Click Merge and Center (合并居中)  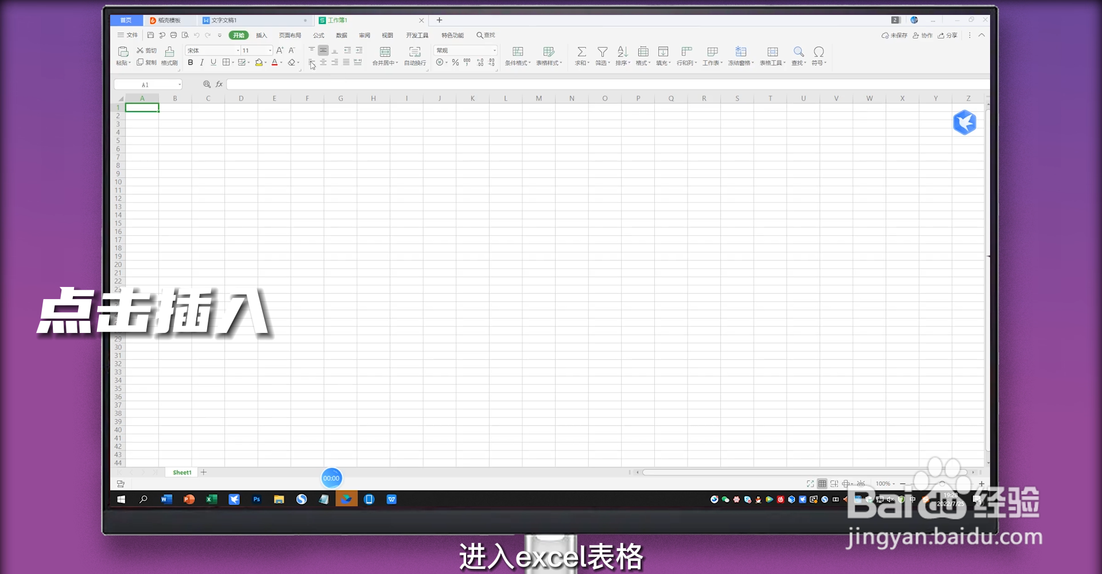pos(385,56)
